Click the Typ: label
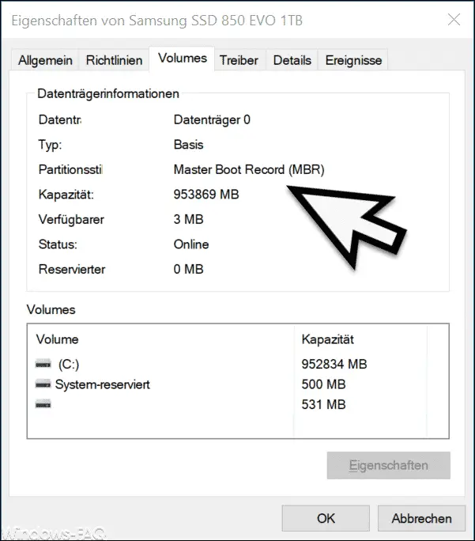Image resolution: width=475 pixels, height=541 pixels. click(50, 145)
